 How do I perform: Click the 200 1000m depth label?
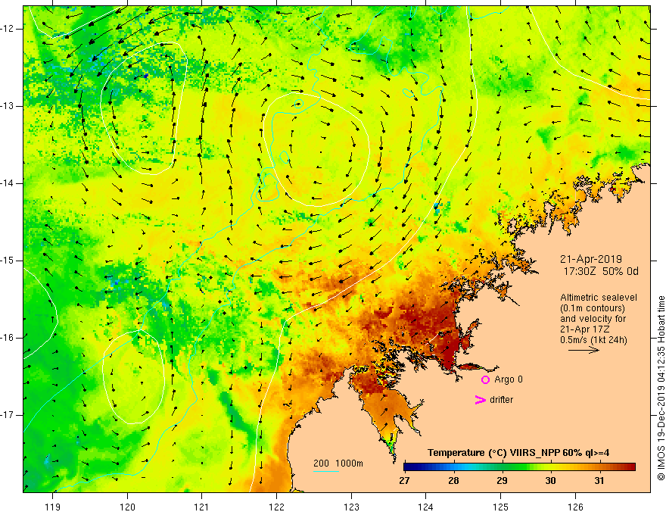(x=338, y=463)
